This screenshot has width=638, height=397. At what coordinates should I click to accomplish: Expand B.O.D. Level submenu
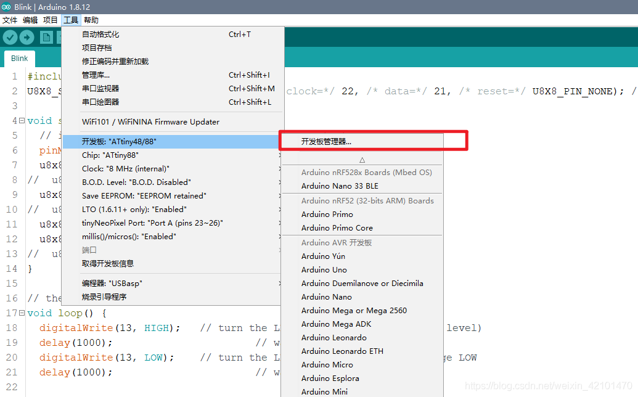tap(171, 182)
